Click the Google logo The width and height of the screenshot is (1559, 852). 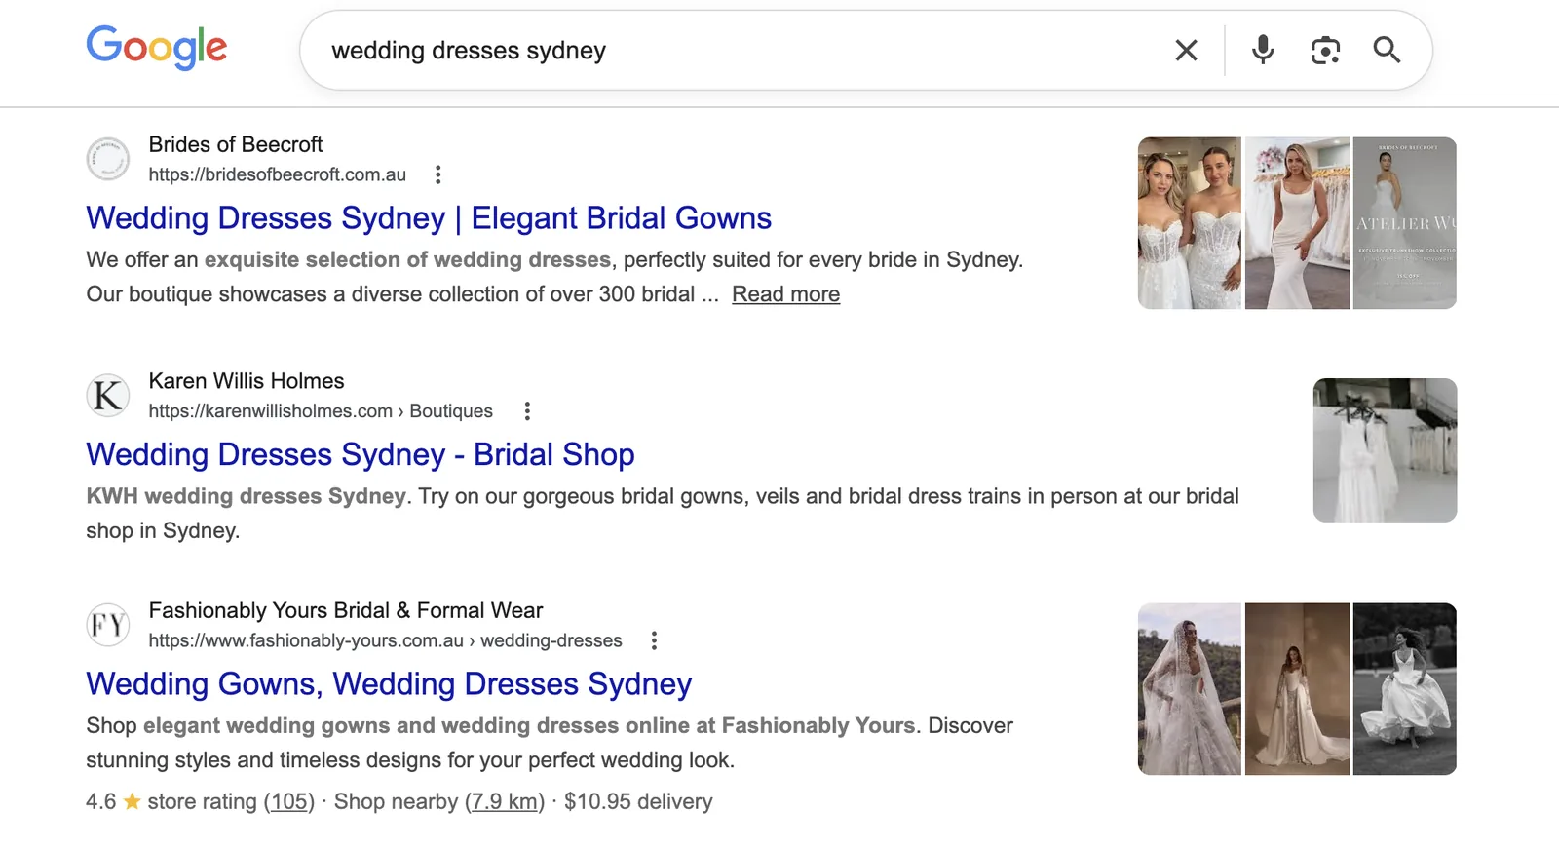(x=157, y=48)
